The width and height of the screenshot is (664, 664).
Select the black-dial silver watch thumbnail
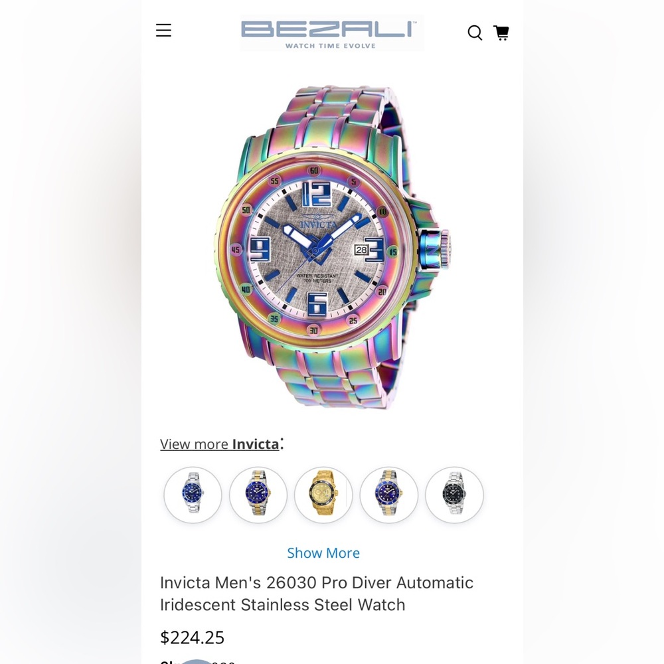454,494
